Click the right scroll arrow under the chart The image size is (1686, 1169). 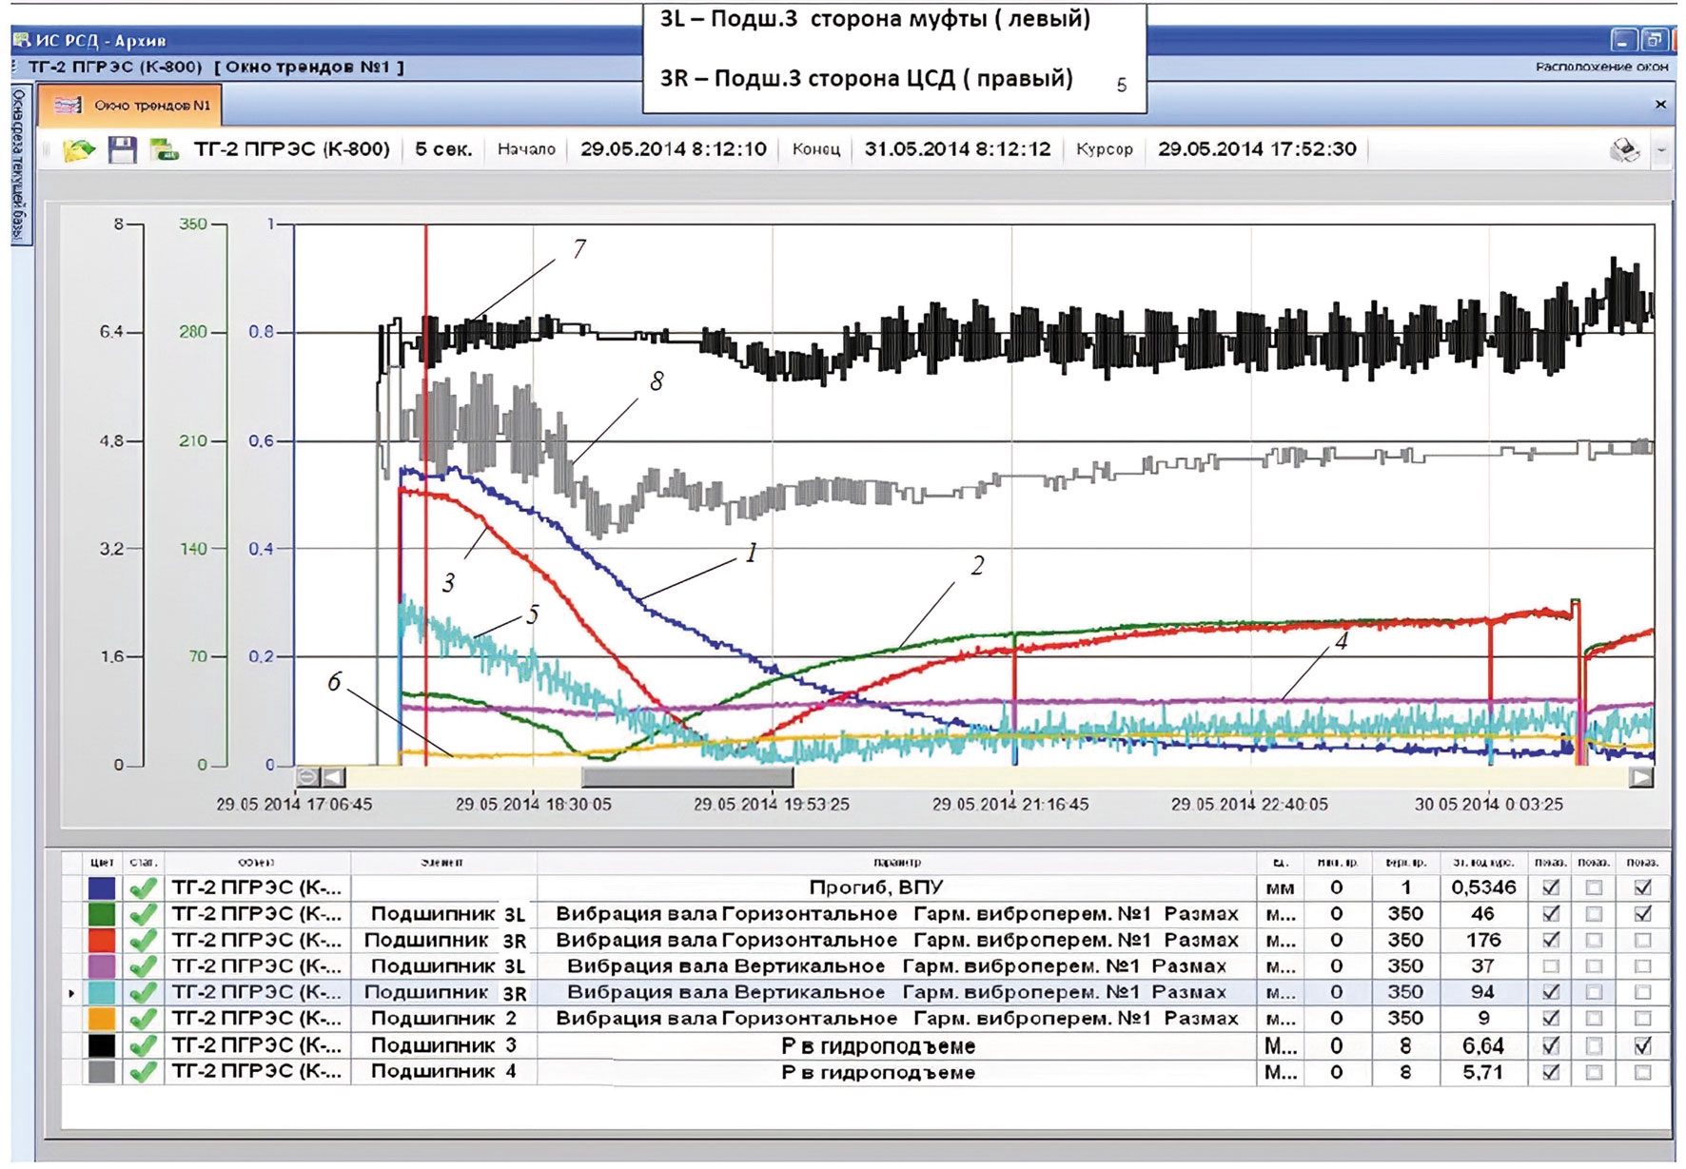(x=1641, y=777)
